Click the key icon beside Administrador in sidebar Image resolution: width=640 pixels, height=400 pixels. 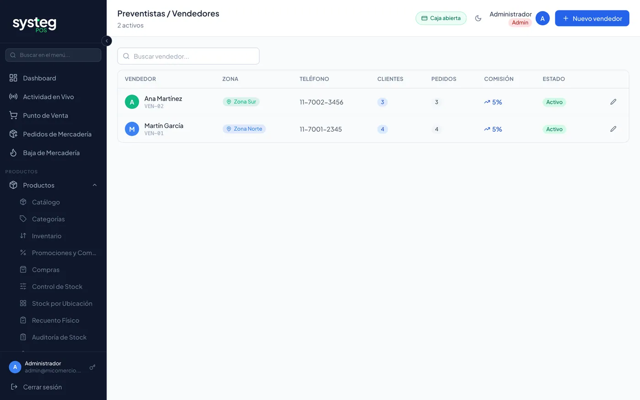(92, 367)
